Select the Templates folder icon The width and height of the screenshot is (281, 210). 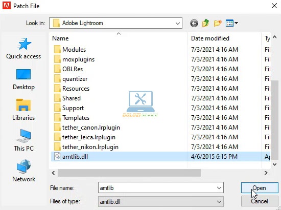coord(57,118)
